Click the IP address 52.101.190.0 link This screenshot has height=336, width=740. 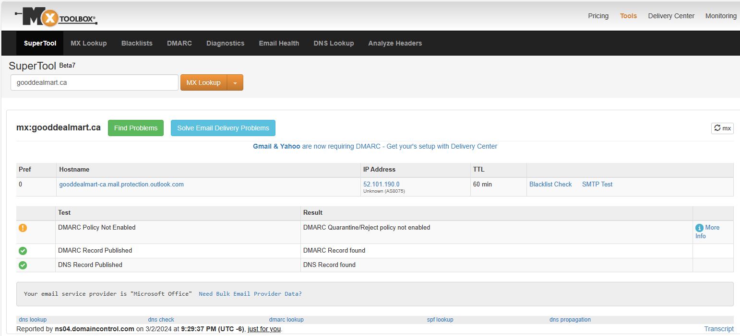click(x=382, y=184)
